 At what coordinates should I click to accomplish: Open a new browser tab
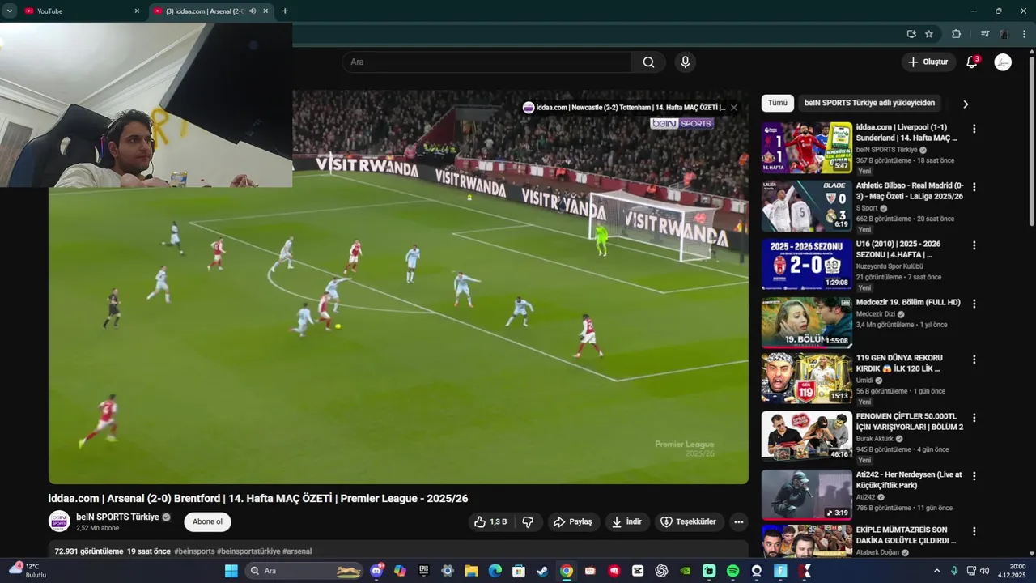[285, 11]
